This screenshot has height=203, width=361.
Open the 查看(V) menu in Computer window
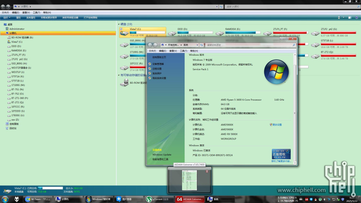click(x=26, y=13)
